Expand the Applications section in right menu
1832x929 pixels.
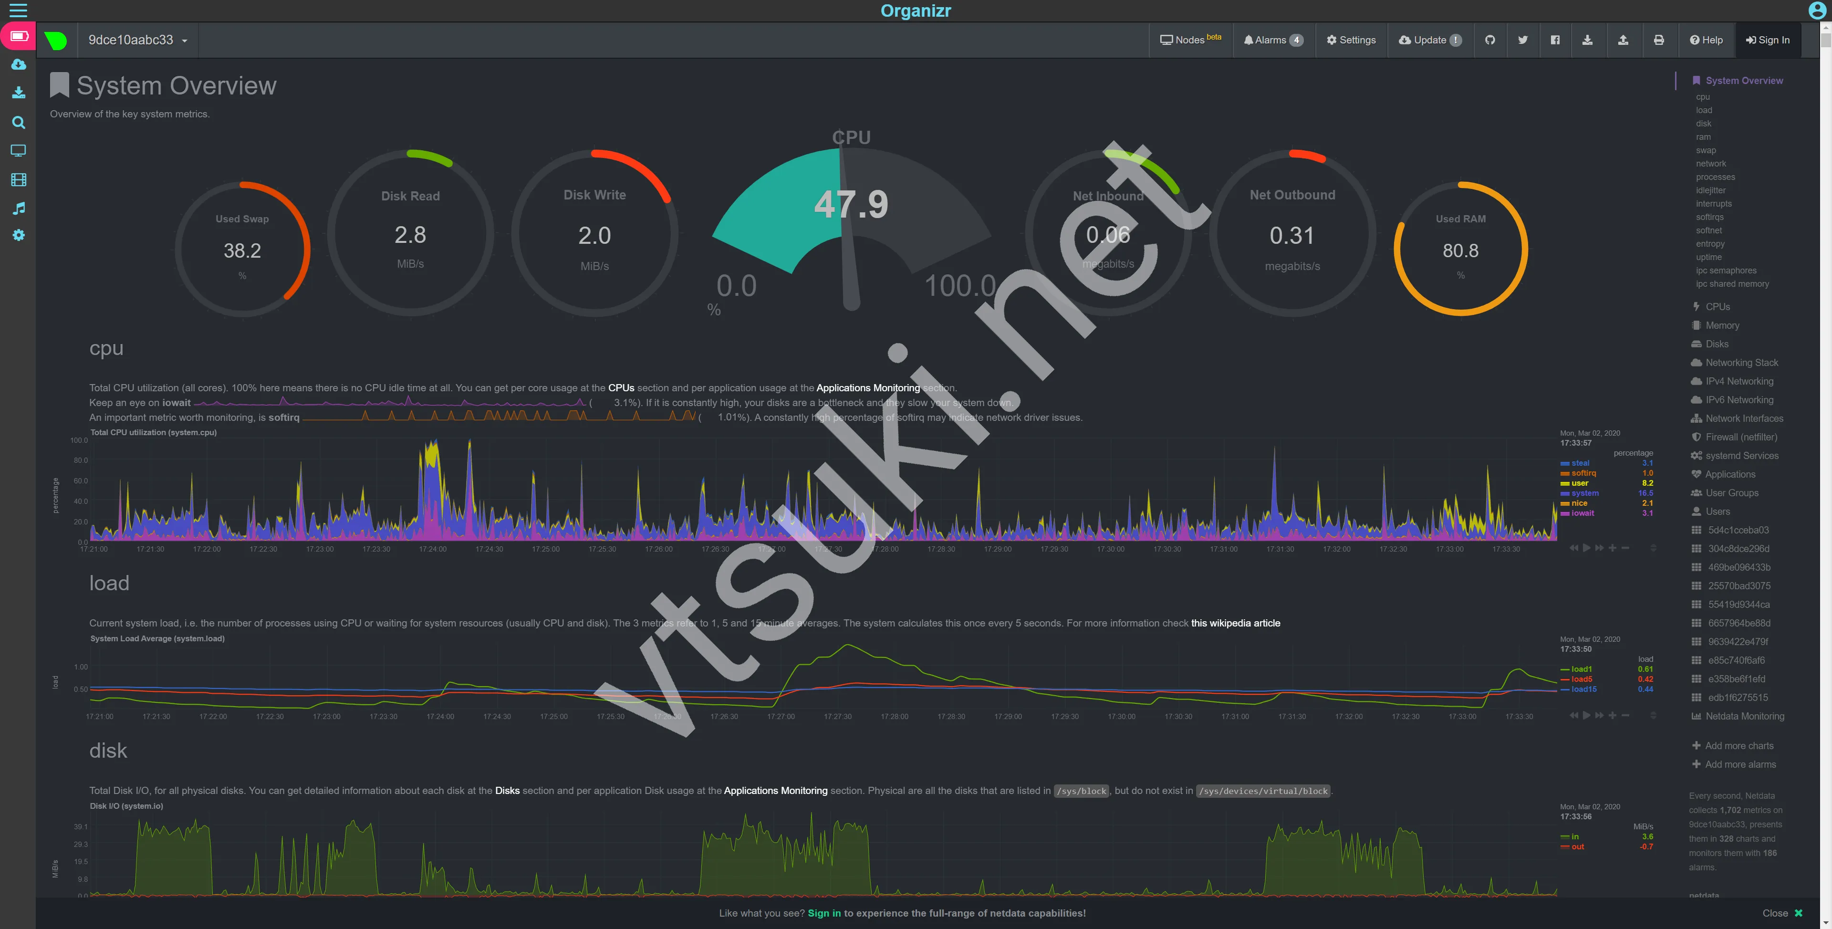(x=1722, y=474)
